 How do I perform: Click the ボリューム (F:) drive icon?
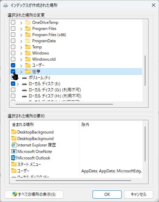(x=24, y=78)
